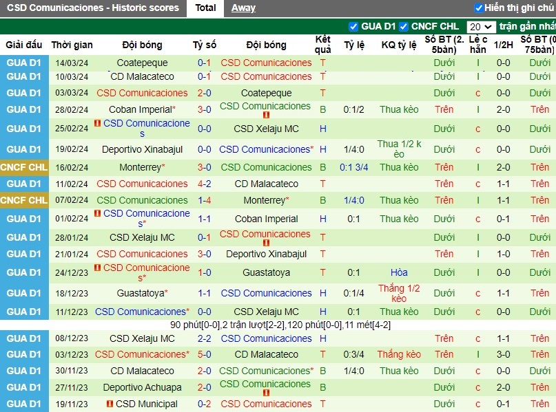Open Deportivo Xinabajul on 19/02/24 row
The width and height of the screenshot is (556, 412).
[x=142, y=149]
